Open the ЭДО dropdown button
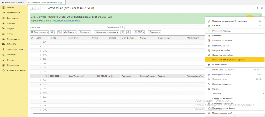 pyautogui.click(x=139, y=32)
